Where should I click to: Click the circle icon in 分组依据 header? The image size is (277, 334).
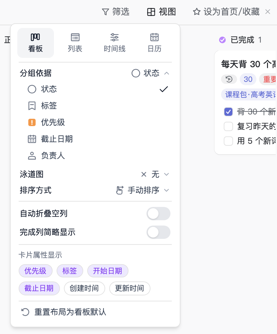tap(136, 73)
